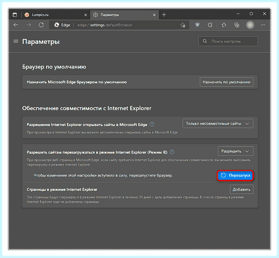Open Только несовместимые сайты dropdown
This screenshot has width=279, height=258.
(x=218, y=123)
